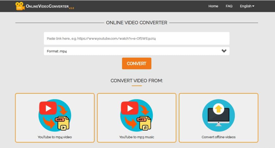Click the 'ONLINE VIDEO CONVERTER' heading

(x=137, y=23)
